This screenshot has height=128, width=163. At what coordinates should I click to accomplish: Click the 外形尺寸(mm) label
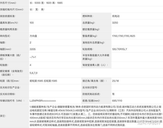(x=8, y=3)
